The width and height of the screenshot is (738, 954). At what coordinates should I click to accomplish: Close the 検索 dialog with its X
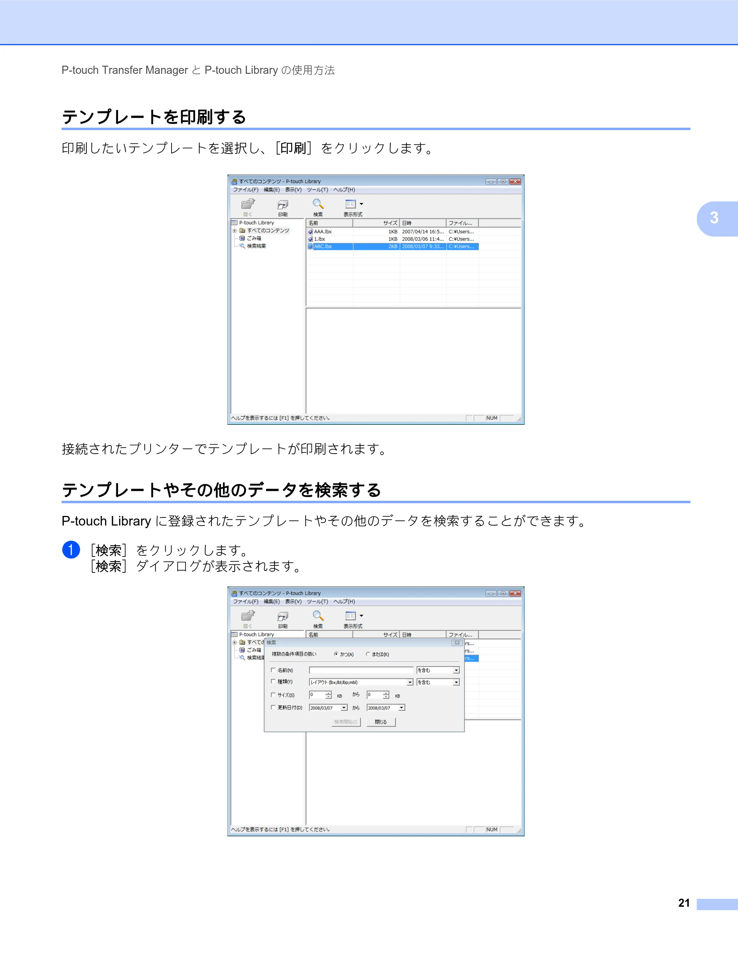click(457, 643)
